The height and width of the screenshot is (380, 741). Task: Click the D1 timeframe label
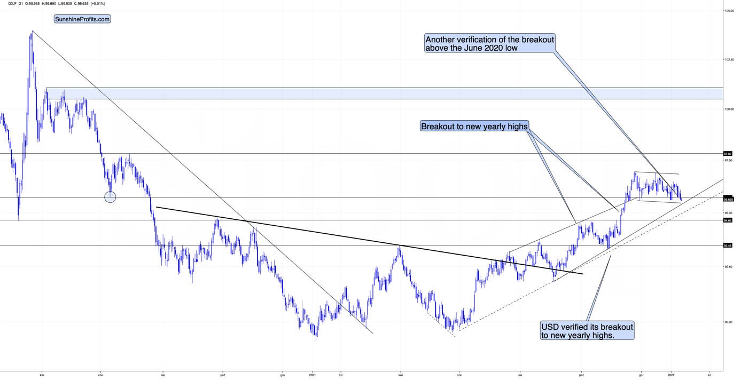(x=21, y=4)
